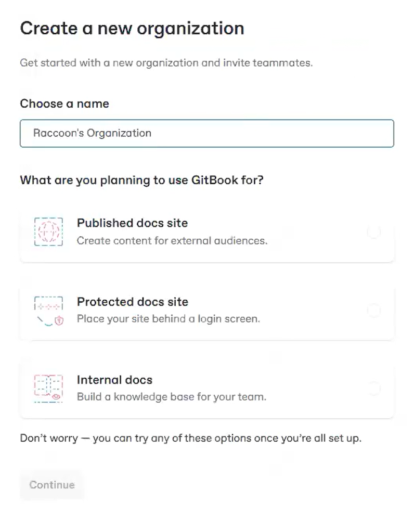Select the Published docs site radio button
This screenshot has width=415, height=515.
pos(373,232)
